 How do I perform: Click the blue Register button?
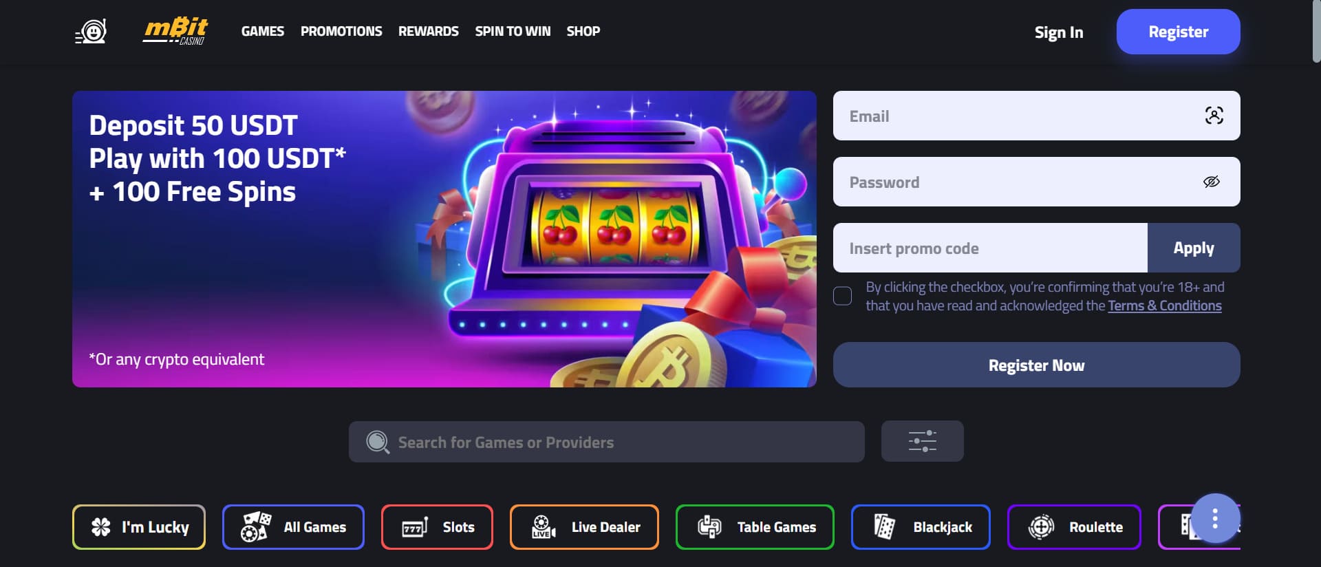point(1178,32)
